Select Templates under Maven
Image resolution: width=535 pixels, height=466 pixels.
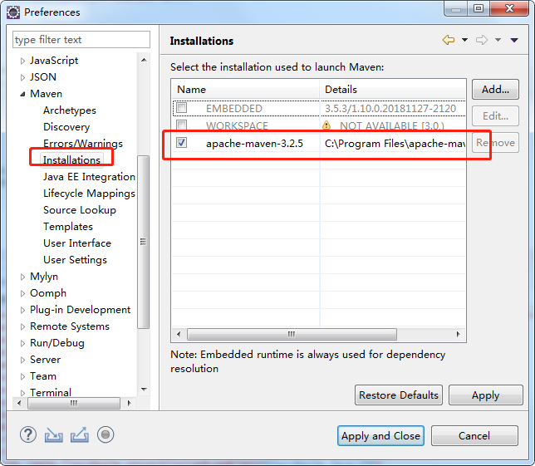coord(68,227)
